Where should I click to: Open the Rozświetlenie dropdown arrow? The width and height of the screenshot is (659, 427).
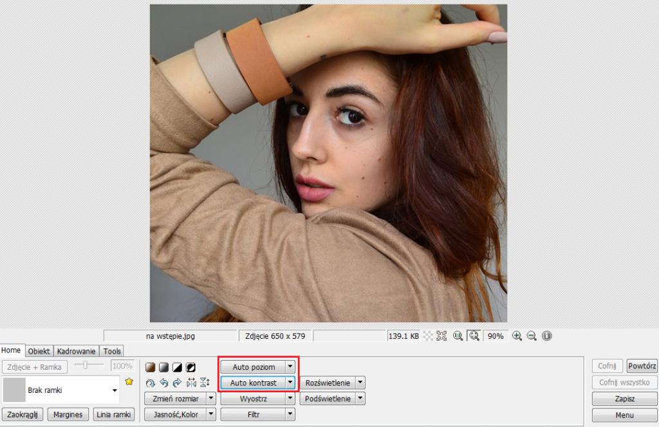(x=360, y=383)
